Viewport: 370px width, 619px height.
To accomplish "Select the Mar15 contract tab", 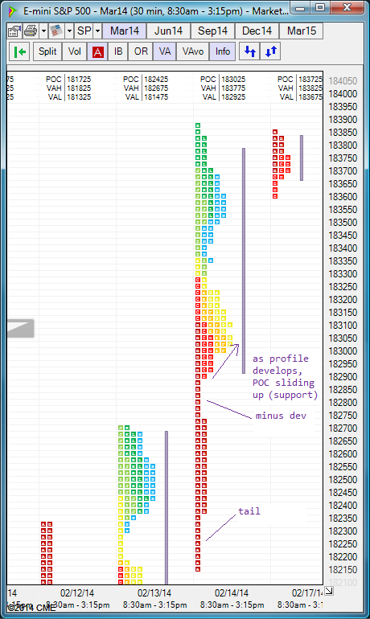I will [x=302, y=31].
